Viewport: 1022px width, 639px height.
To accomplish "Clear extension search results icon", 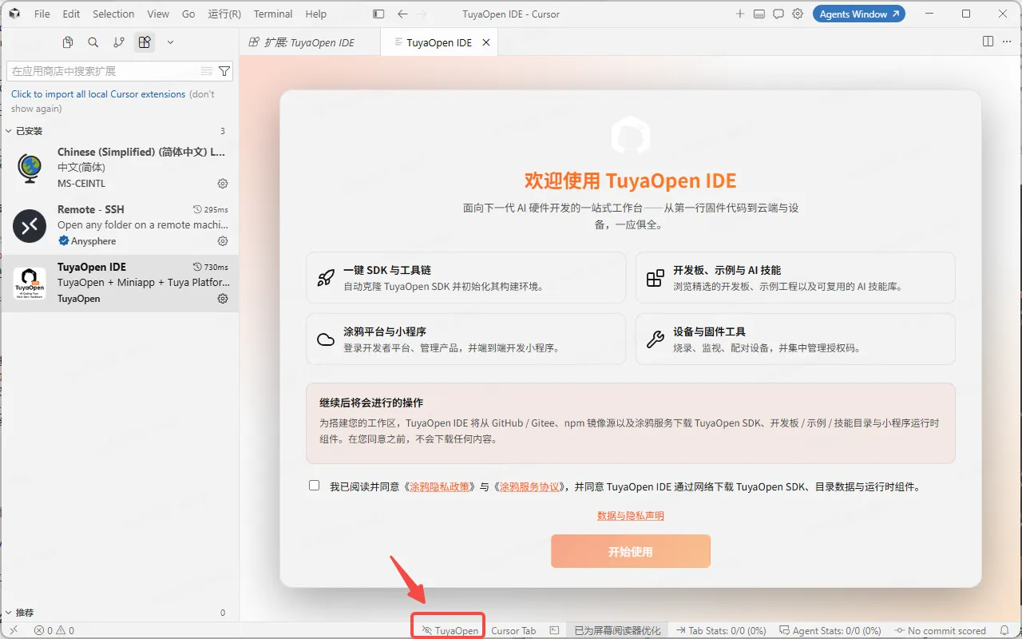I will 207,71.
